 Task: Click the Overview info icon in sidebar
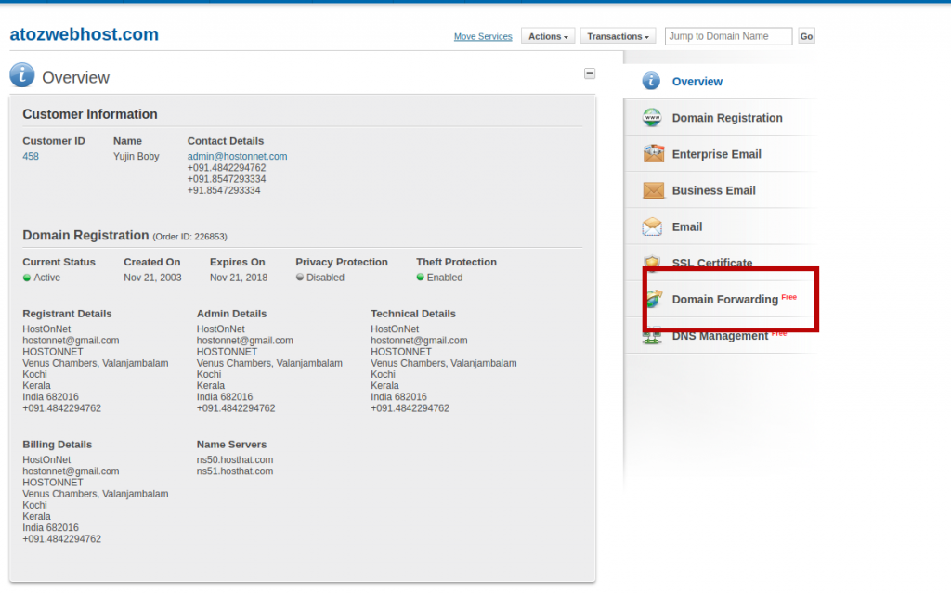click(651, 82)
